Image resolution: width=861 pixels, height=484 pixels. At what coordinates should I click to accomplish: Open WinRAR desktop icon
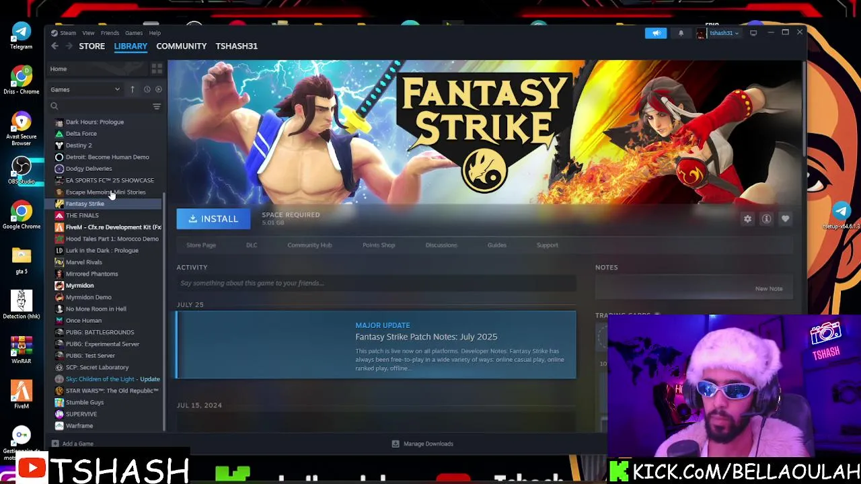pos(21,350)
